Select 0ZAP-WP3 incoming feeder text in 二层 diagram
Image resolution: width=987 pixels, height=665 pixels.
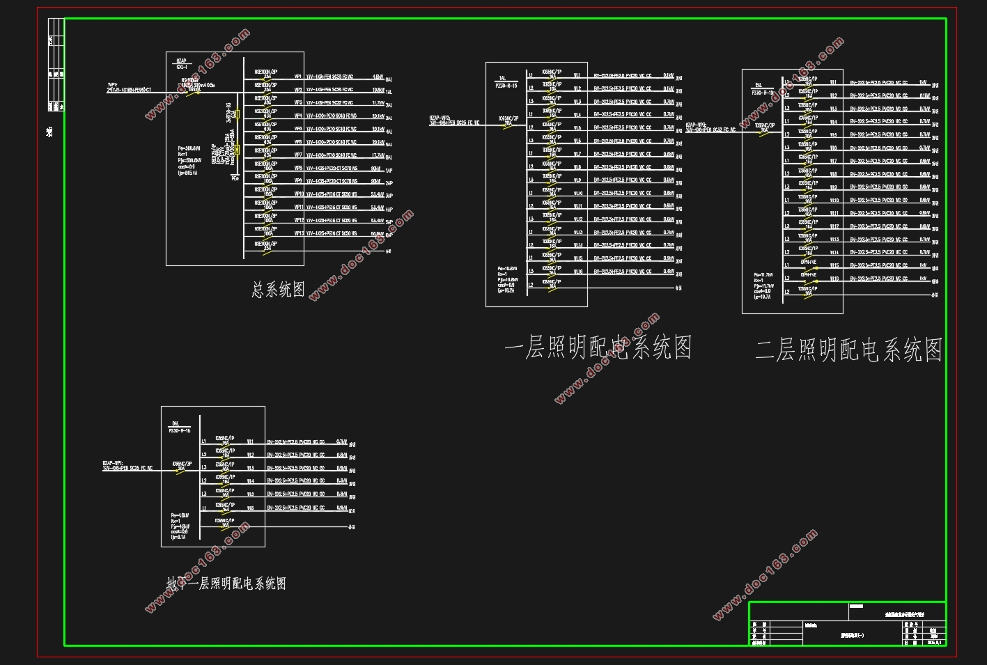click(710, 127)
